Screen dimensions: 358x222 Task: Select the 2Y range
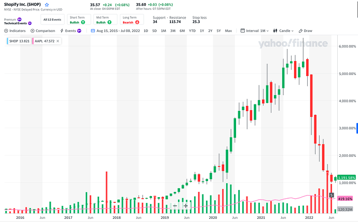pos(210,31)
